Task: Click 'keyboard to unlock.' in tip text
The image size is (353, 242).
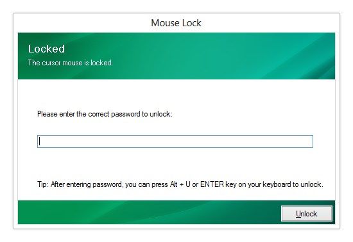Action: pyautogui.click(x=293, y=184)
